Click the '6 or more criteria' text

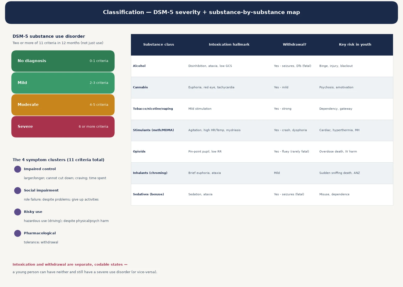(x=93, y=126)
